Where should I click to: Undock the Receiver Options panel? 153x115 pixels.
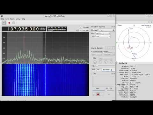click(x=112, y=27)
